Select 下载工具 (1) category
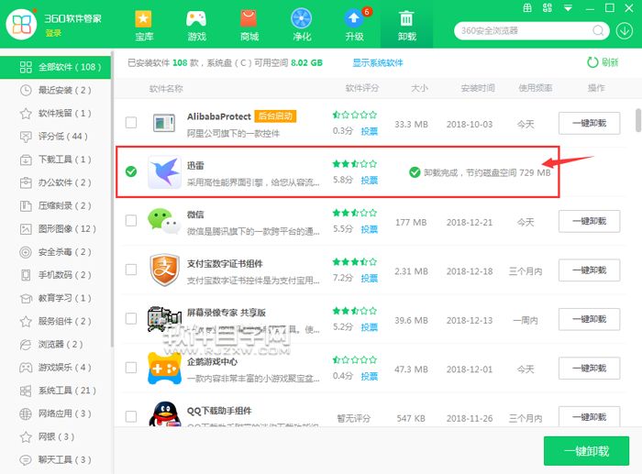Viewport: 642px width, 474px height. pyautogui.click(x=56, y=160)
